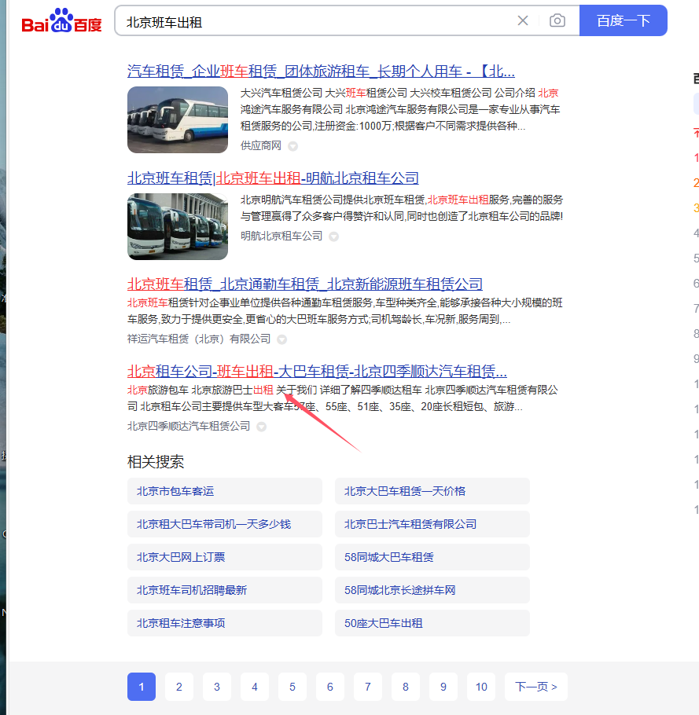Expand the dropdown next to 明航北京租车公司
The height and width of the screenshot is (715, 699).
tap(334, 236)
